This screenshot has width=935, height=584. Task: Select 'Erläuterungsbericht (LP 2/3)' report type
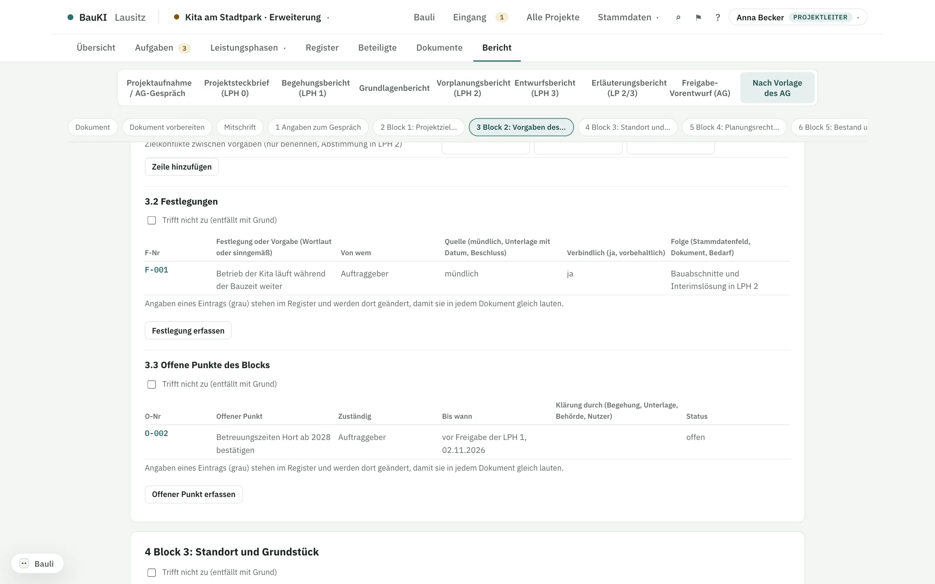(628, 88)
